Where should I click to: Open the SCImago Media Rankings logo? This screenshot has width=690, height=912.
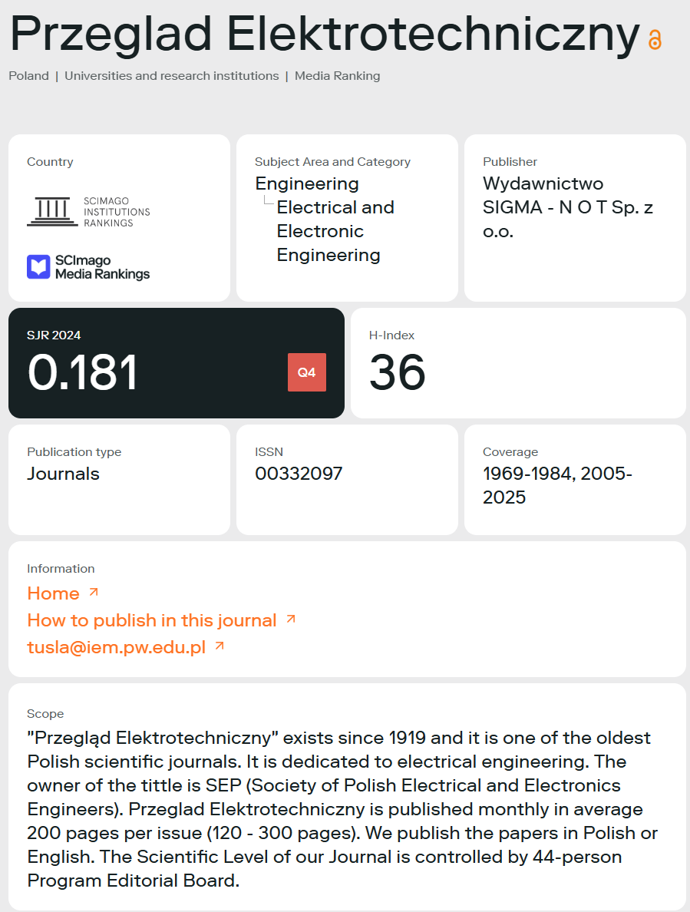tap(88, 267)
